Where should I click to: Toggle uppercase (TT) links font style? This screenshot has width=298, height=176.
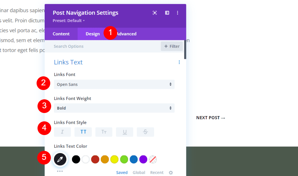pos(83,132)
